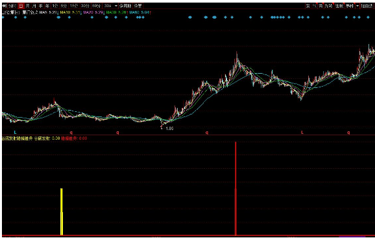This screenshot has height=238, width=375.
Task: Switch chart to 周 weekly period
Action: pos(27,6)
